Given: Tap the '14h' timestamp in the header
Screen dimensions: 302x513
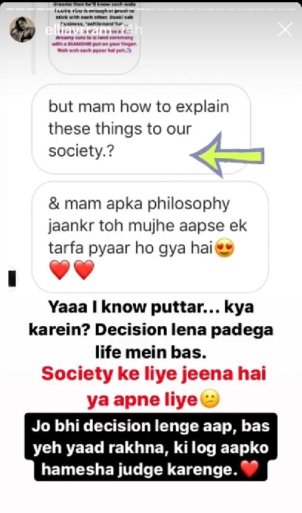Looking at the screenshot, I should pyautogui.click(x=133, y=30).
